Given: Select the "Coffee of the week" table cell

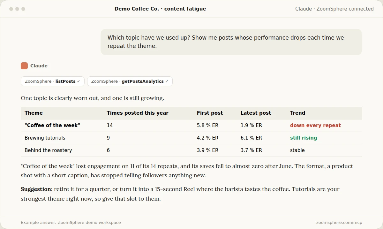Looking at the screenshot, I should (52, 126).
